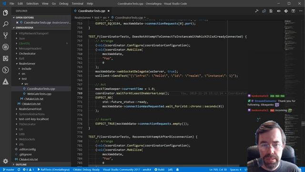
Task: Click the build hammer icon in editor toolbar
Action: (257, 11)
